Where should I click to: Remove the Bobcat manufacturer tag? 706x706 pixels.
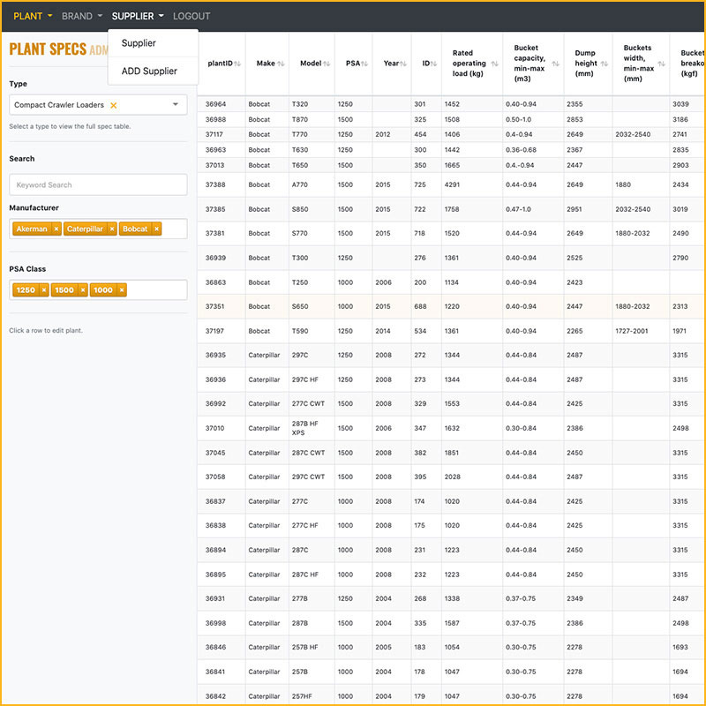tap(156, 229)
